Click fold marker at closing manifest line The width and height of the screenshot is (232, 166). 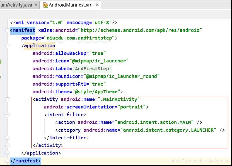click(x=7, y=161)
